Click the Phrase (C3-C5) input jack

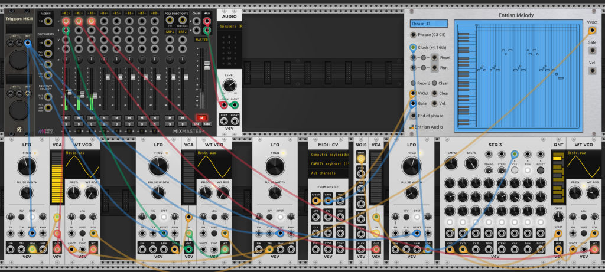tap(413, 35)
